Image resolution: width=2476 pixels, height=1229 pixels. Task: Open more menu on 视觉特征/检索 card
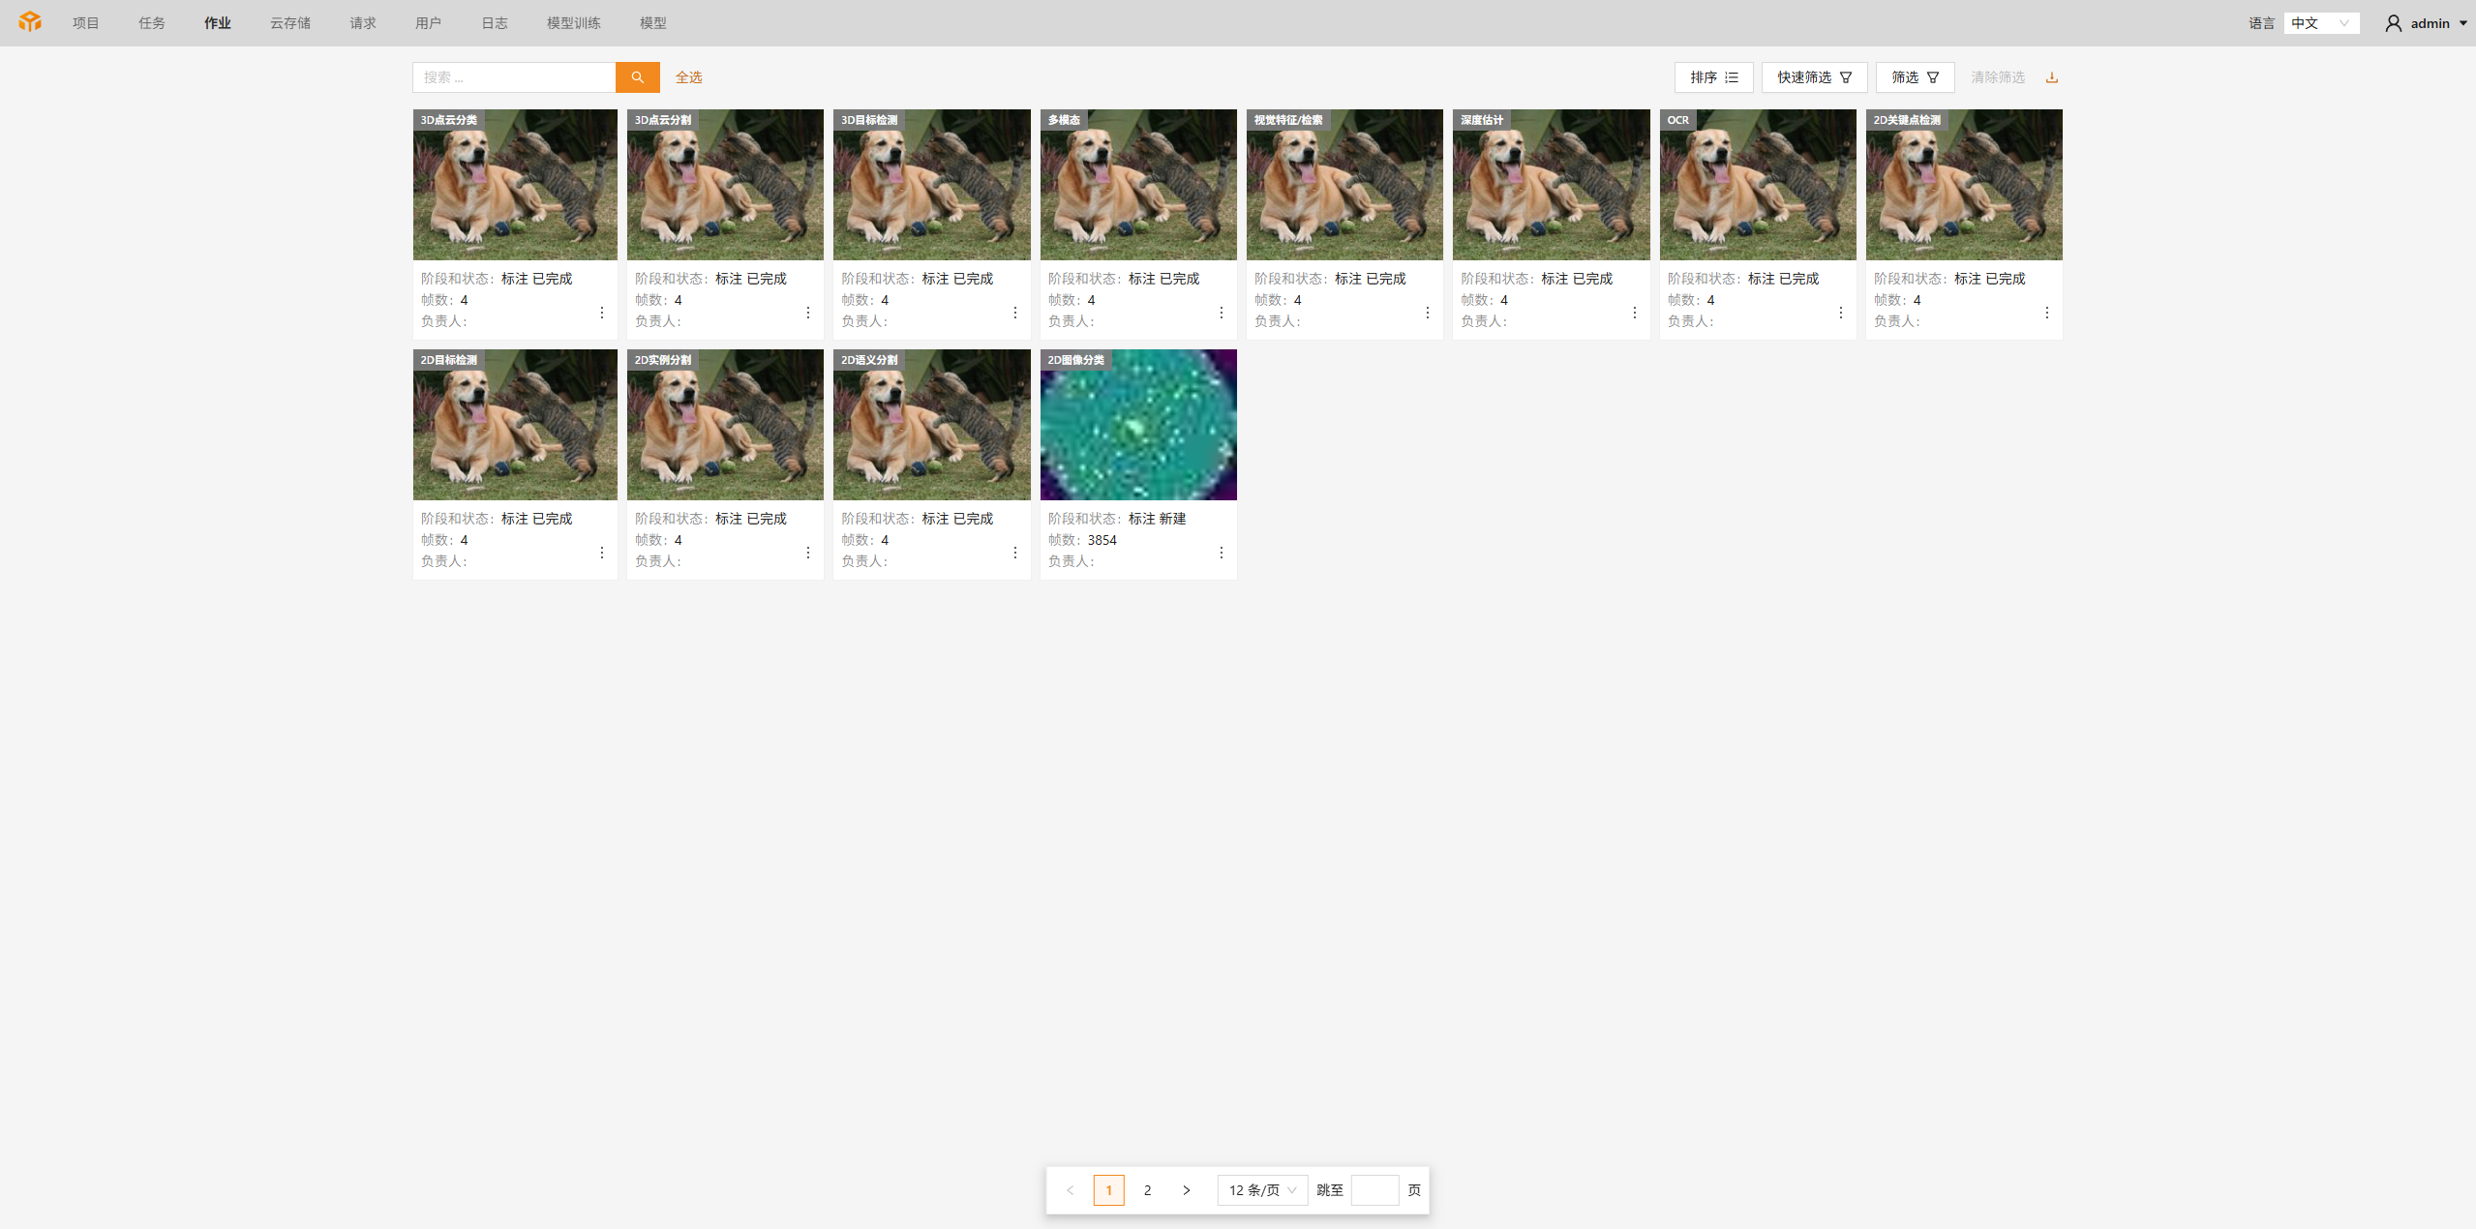[x=1427, y=313]
